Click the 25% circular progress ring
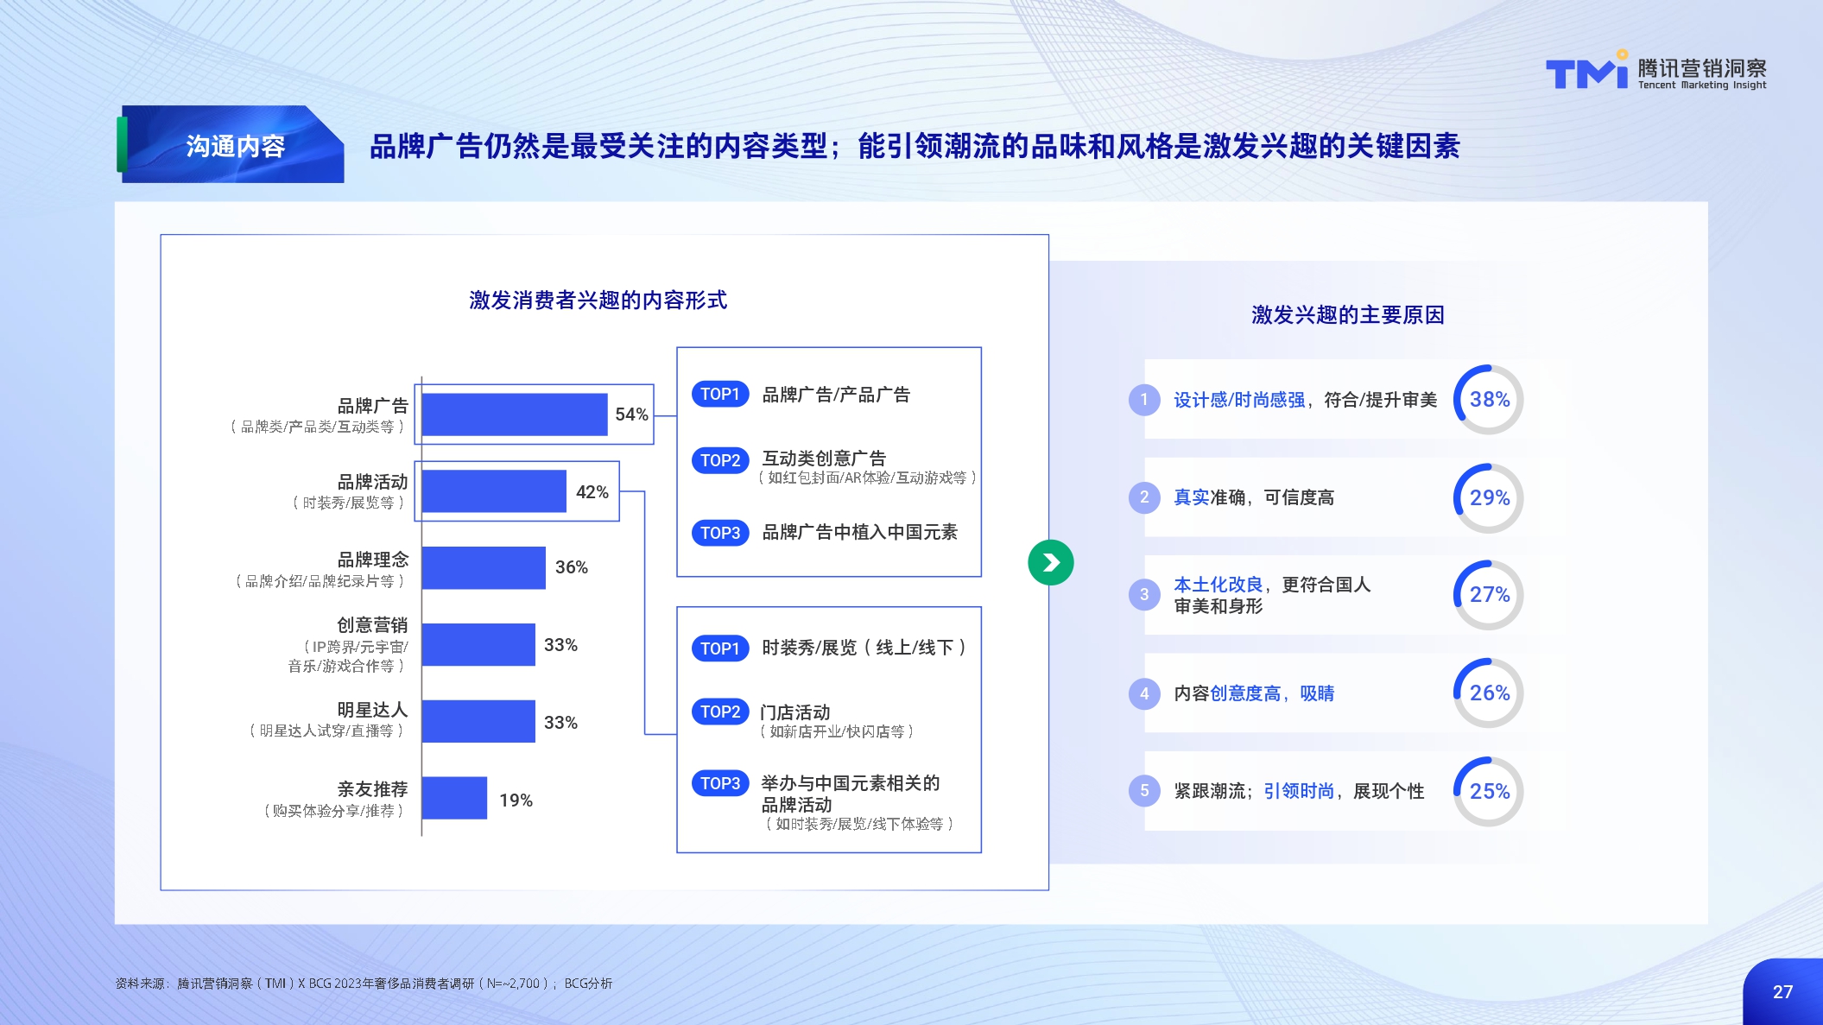 pyautogui.click(x=1489, y=792)
